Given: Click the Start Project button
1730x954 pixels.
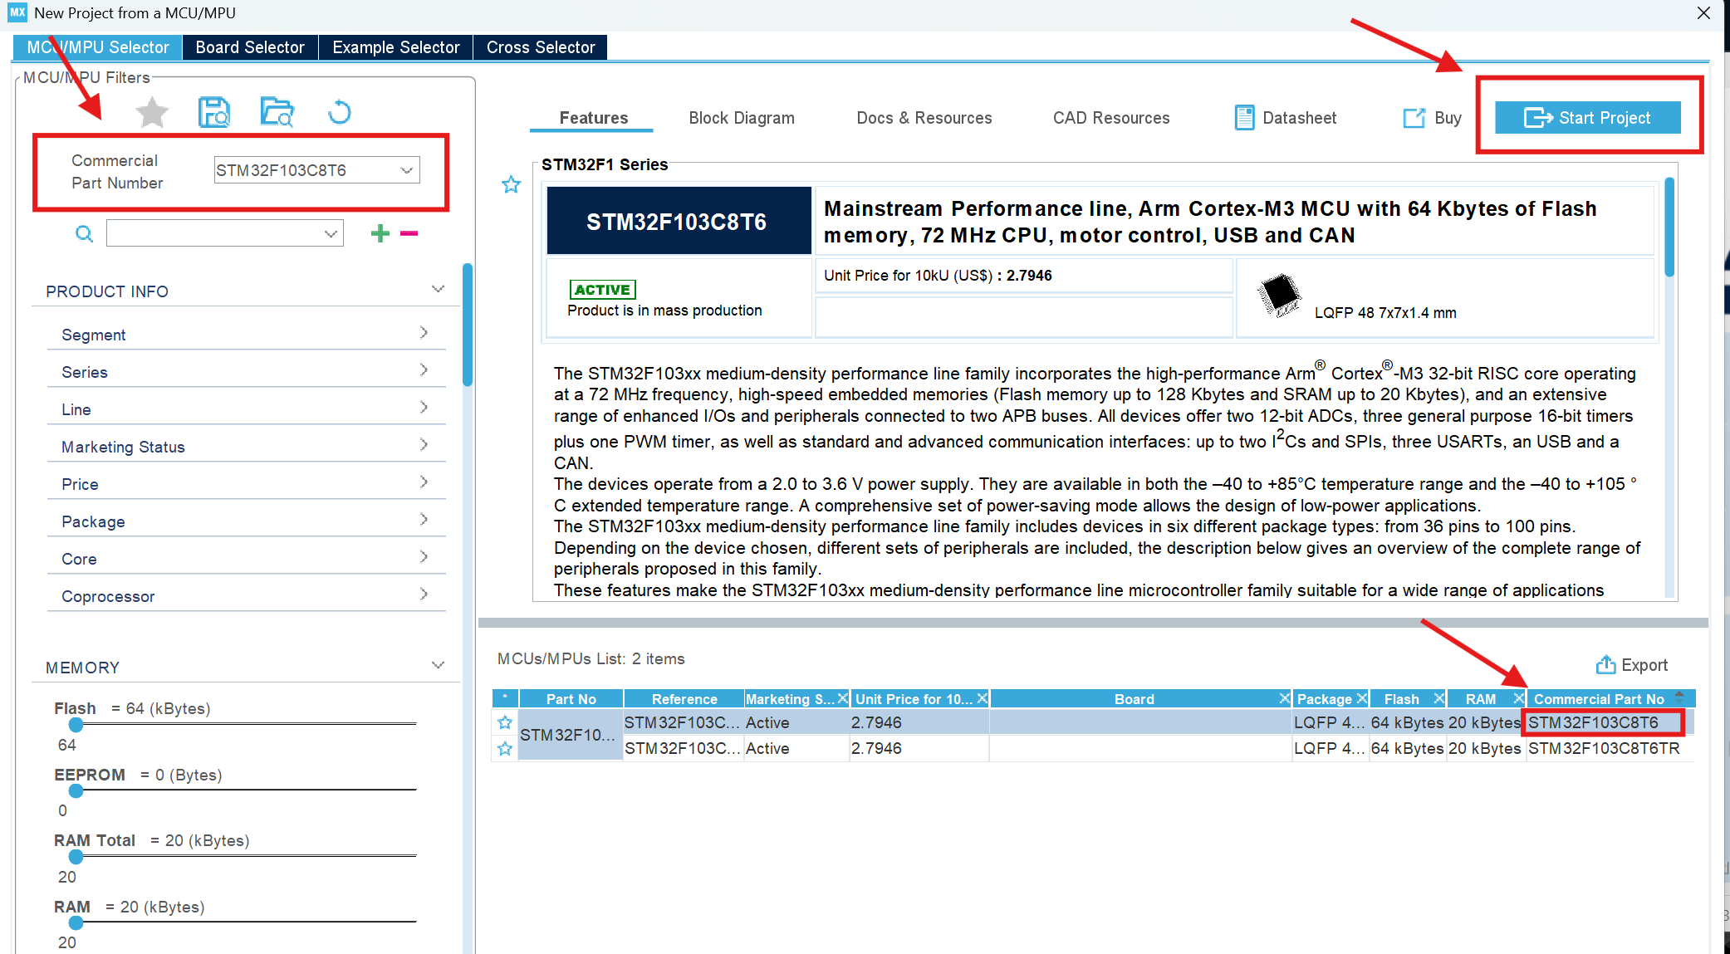Looking at the screenshot, I should point(1587,118).
